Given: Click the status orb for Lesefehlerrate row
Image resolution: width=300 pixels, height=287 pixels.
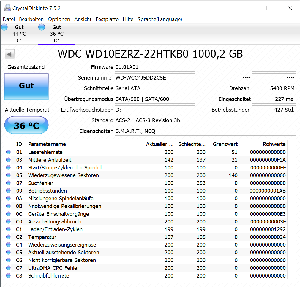Looking at the screenshot, I should tap(8, 152).
